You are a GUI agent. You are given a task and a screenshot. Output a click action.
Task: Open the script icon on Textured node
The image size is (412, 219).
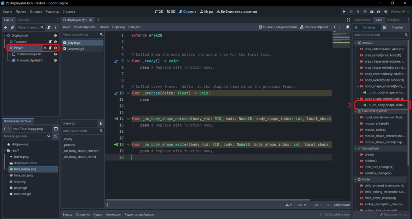coord(50,42)
